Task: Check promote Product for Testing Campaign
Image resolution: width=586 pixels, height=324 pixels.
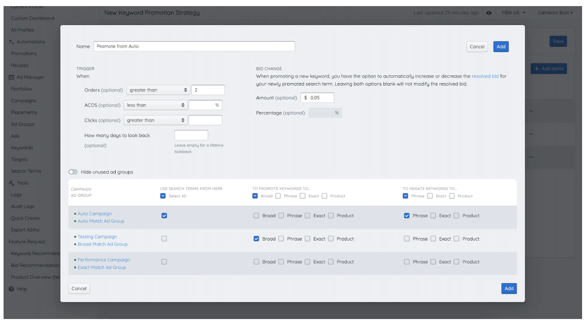Action: [x=331, y=239]
